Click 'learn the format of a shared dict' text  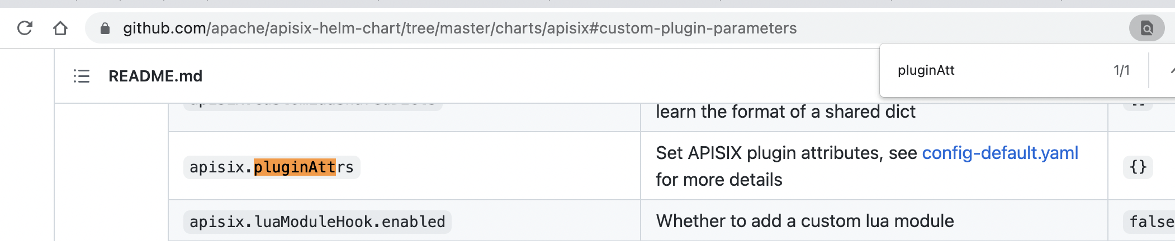point(785,112)
